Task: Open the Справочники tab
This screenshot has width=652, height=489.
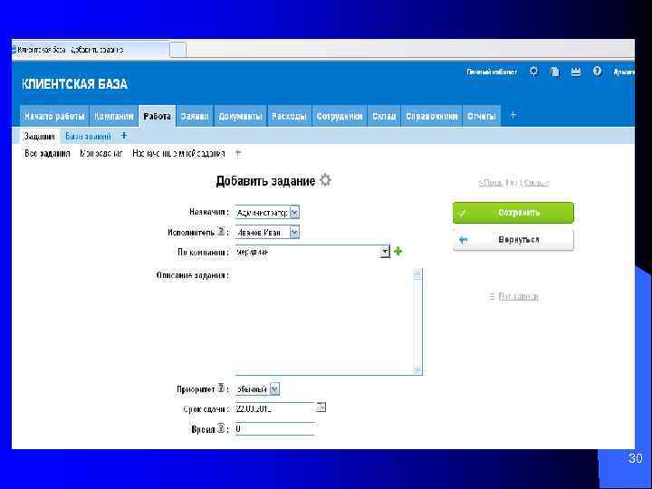Action: tap(432, 116)
